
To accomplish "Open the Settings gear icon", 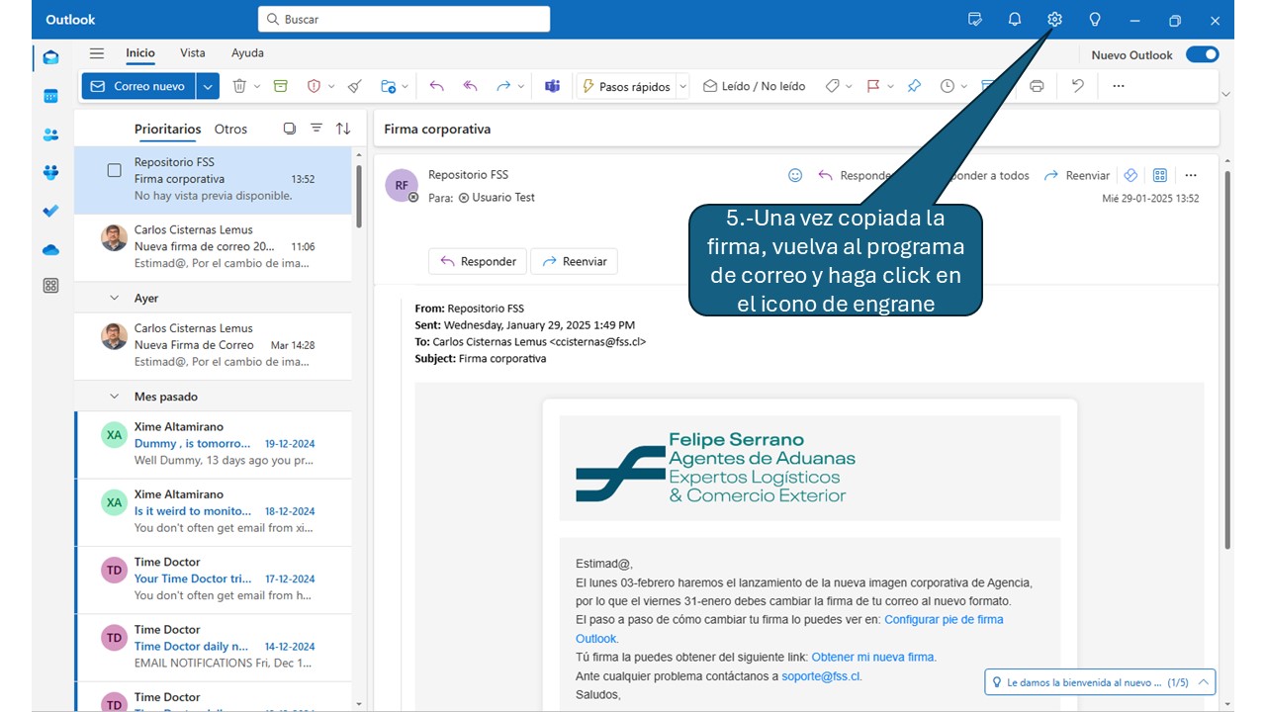I will pyautogui.click(x=1054, y=20).
